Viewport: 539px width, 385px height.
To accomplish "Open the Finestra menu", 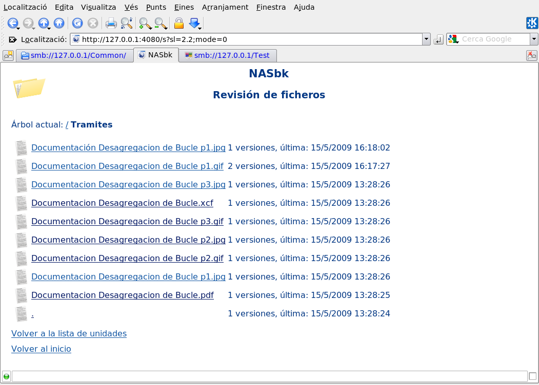I will (x=271, y=7).
